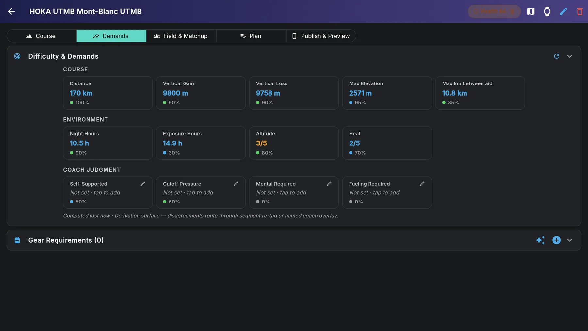Image resolution: width=588 pixels, height=331 pixels.
Task: Click the Cutoff Pressure 60% confidence indicator
Action: click(171, 202)
